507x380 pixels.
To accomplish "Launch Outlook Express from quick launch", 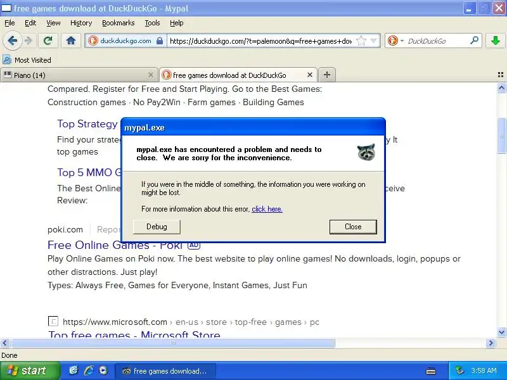I will click(x=74, y=370).
